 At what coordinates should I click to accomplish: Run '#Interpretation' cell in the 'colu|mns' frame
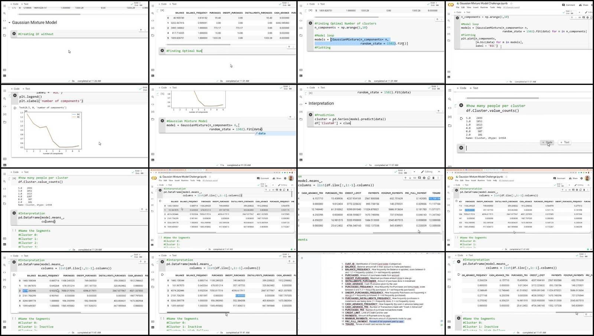click(14, 213)
